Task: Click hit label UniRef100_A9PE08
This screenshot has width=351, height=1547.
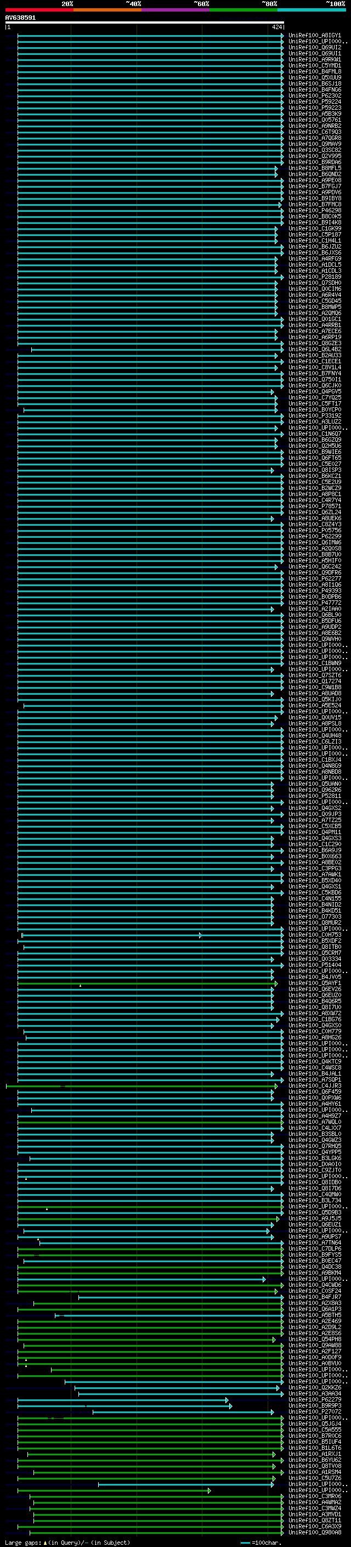Action: click(x=315, y=180)
